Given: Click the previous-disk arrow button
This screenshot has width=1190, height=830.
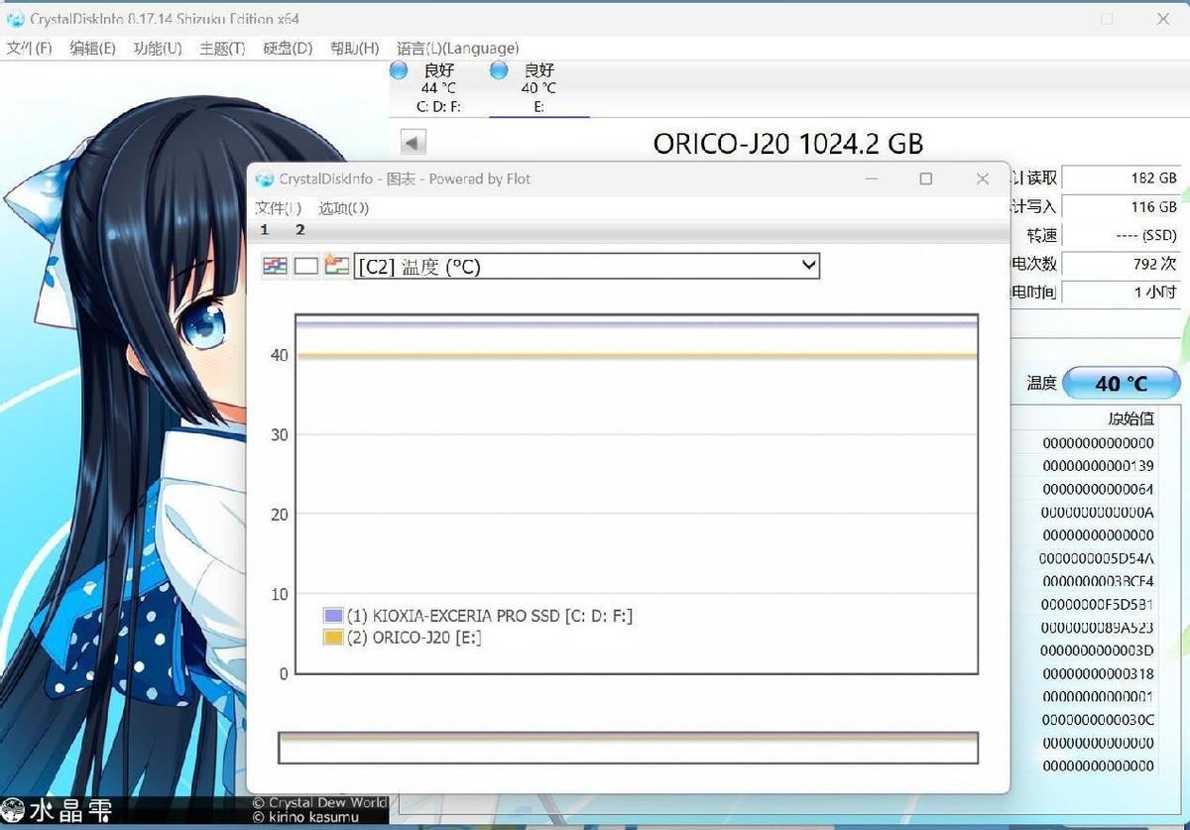Looking at the screenshot, I should coord(414,143).
